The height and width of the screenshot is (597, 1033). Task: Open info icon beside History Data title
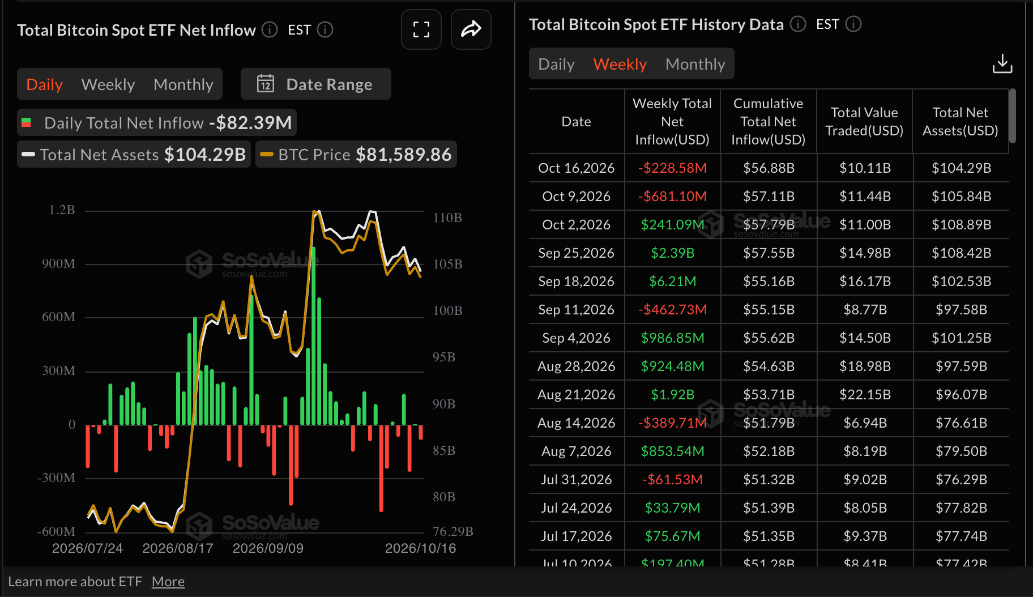pyautogui.click(x=798, y=24)
